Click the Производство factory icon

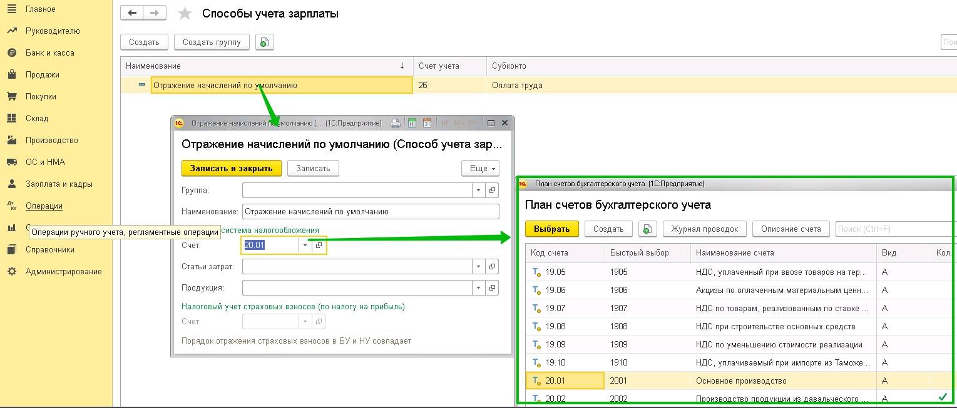tap(11, 140)
